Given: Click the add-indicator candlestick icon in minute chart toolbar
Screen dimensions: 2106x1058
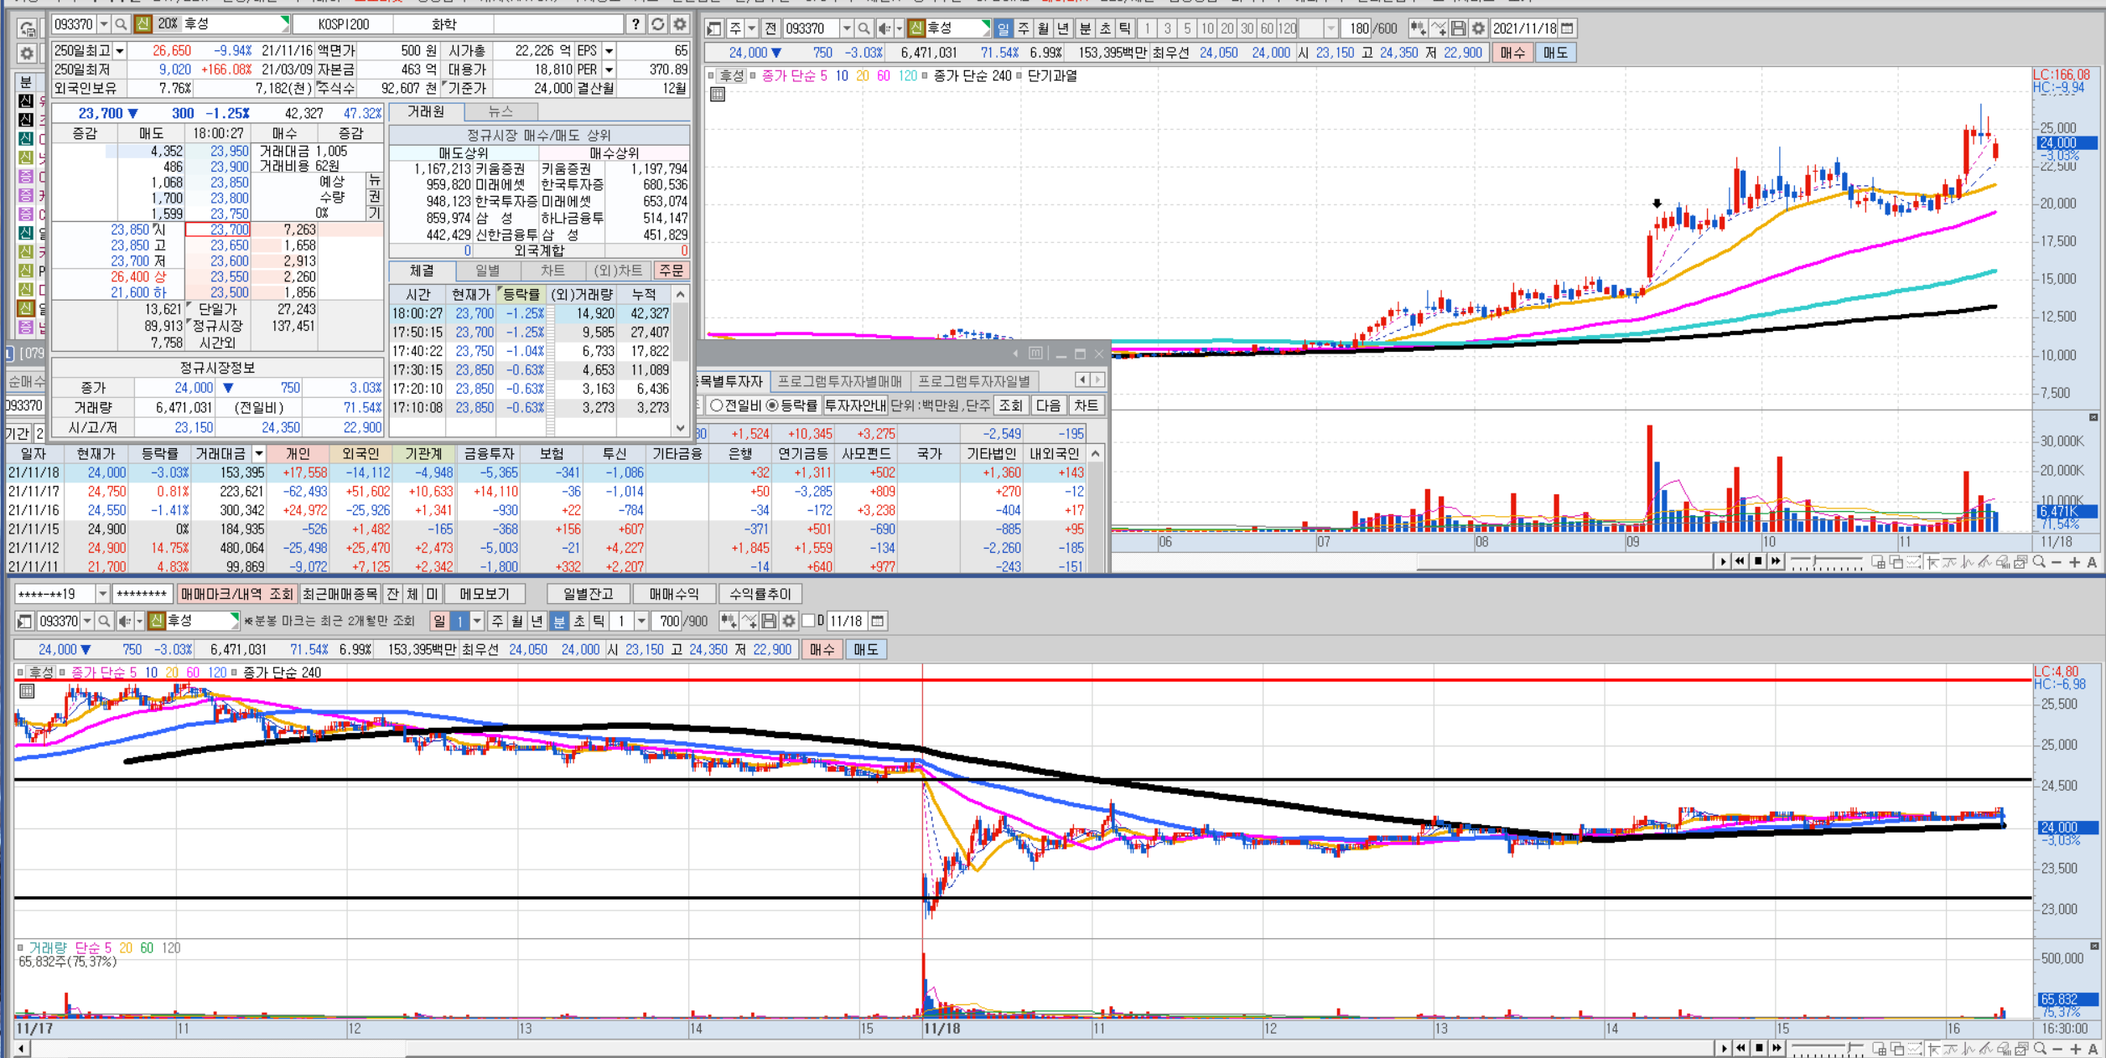Looking at the screenshot, I should pos(729,621).
